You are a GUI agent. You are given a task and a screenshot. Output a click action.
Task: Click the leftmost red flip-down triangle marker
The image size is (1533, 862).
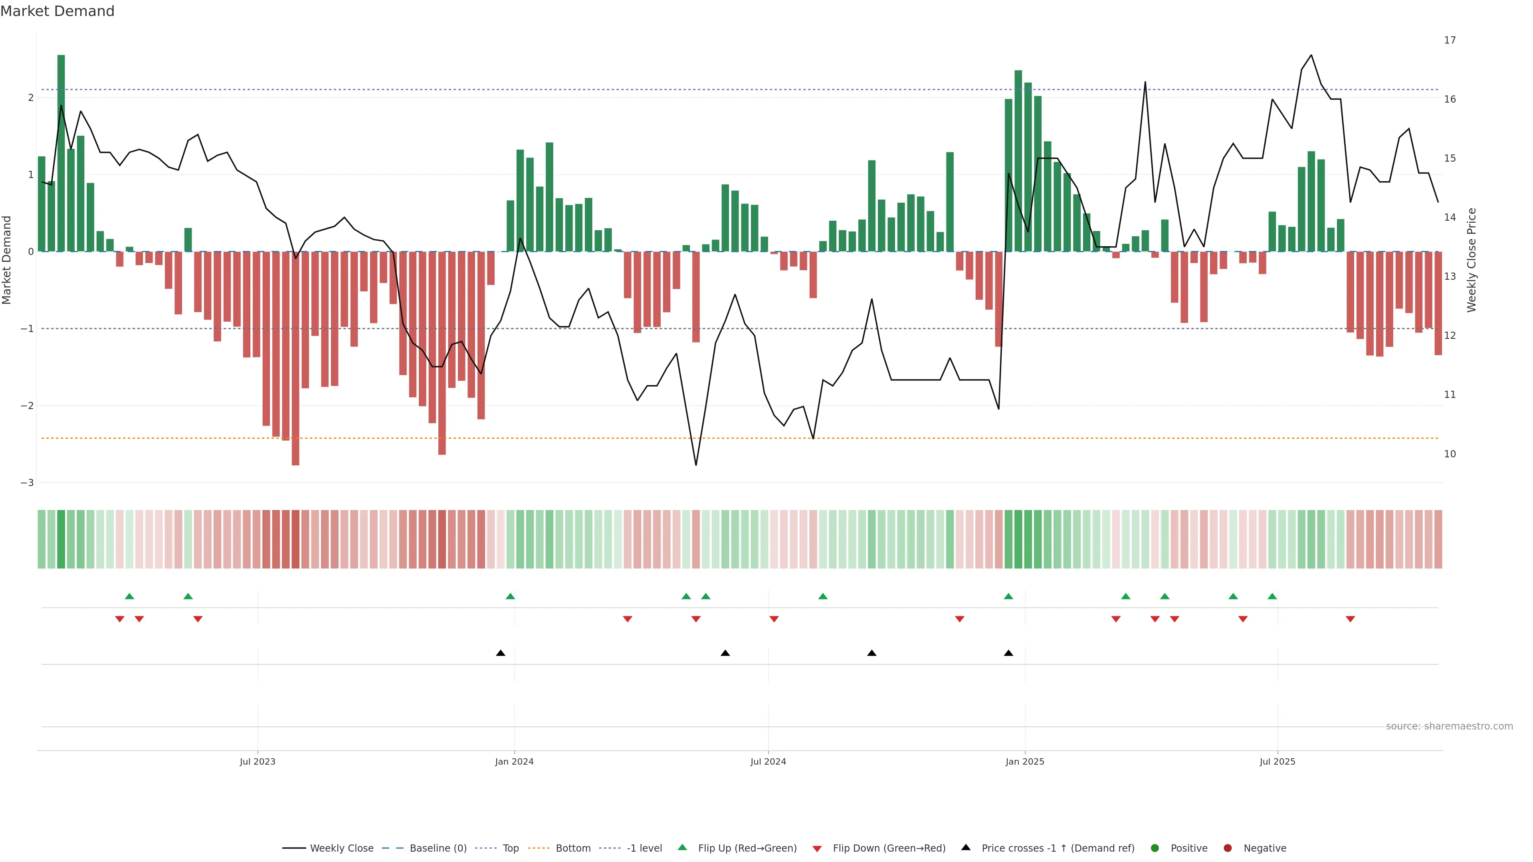point(120,619)
